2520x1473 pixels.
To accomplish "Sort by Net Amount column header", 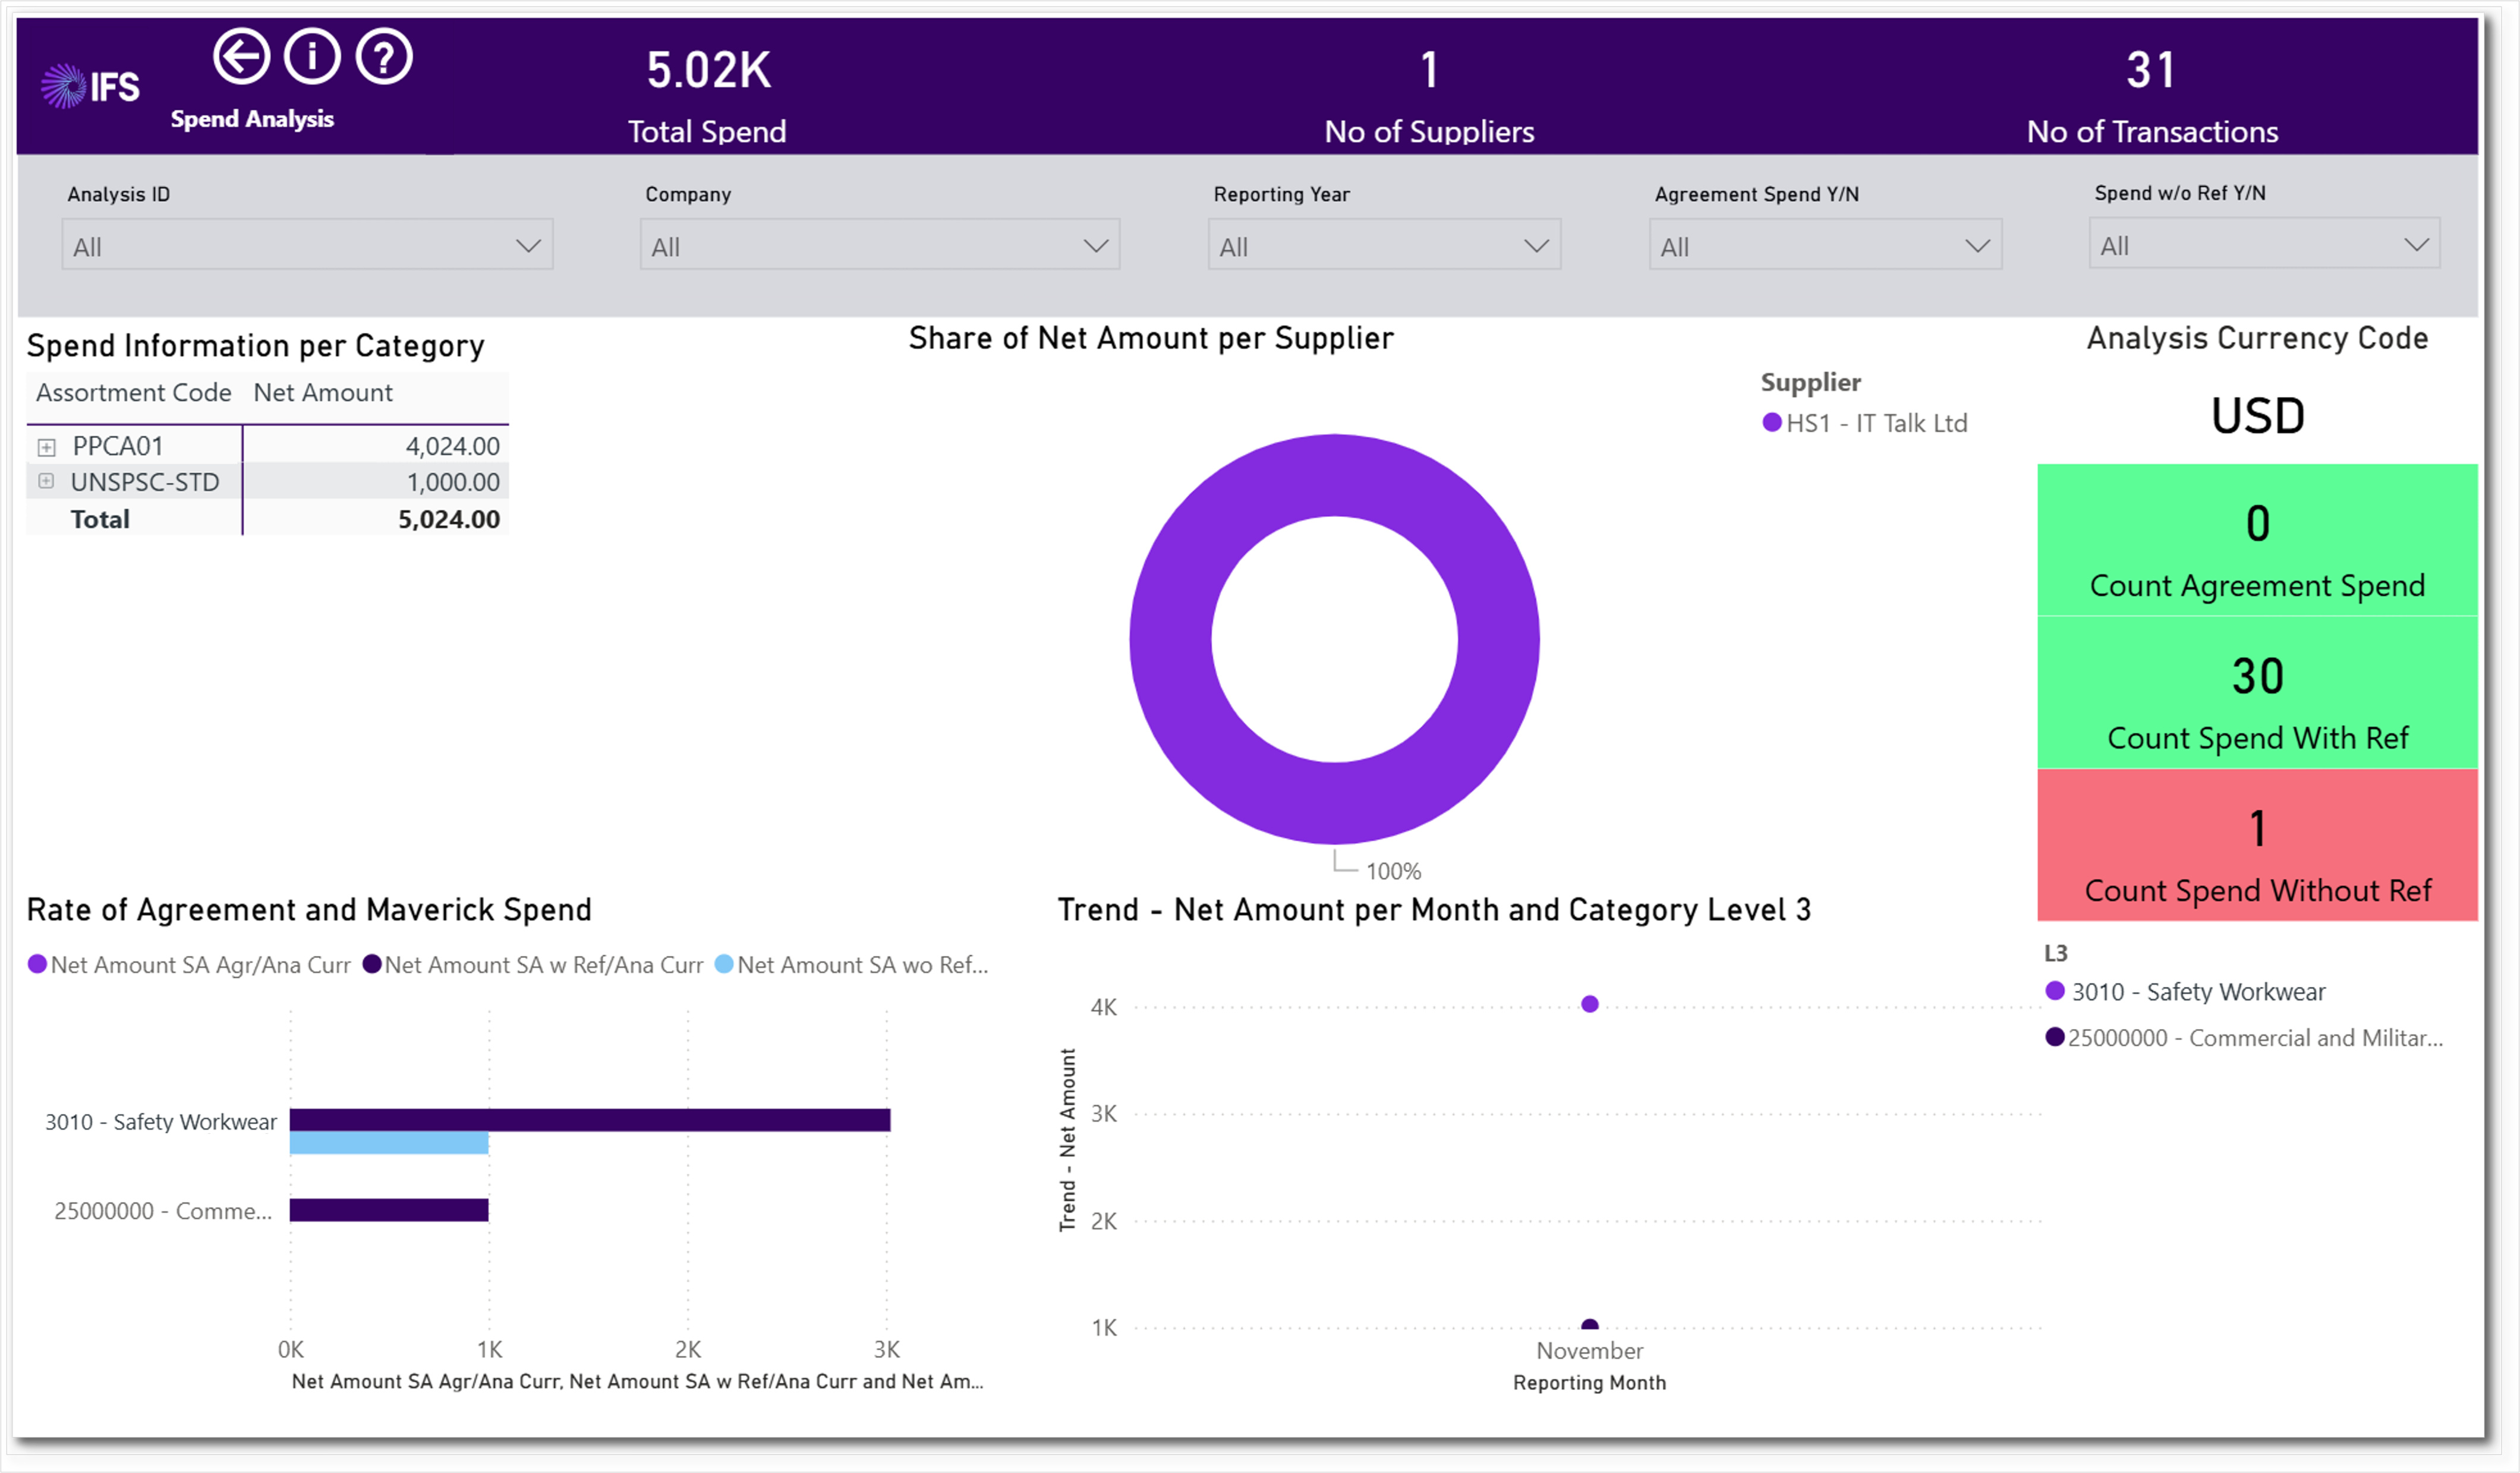I will (323, 393).
